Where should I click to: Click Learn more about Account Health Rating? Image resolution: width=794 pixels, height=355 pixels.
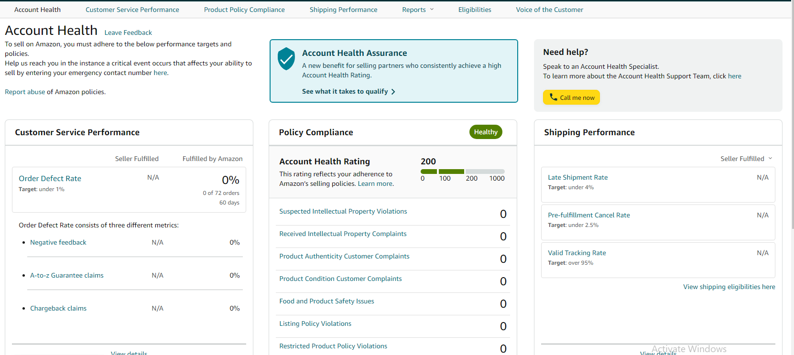(375, 183)
